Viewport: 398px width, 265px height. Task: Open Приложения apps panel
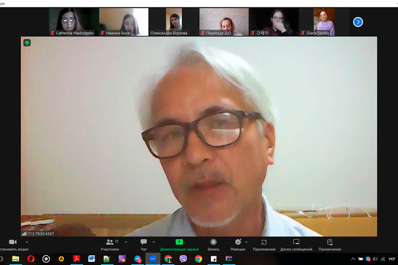click(264, 245)
